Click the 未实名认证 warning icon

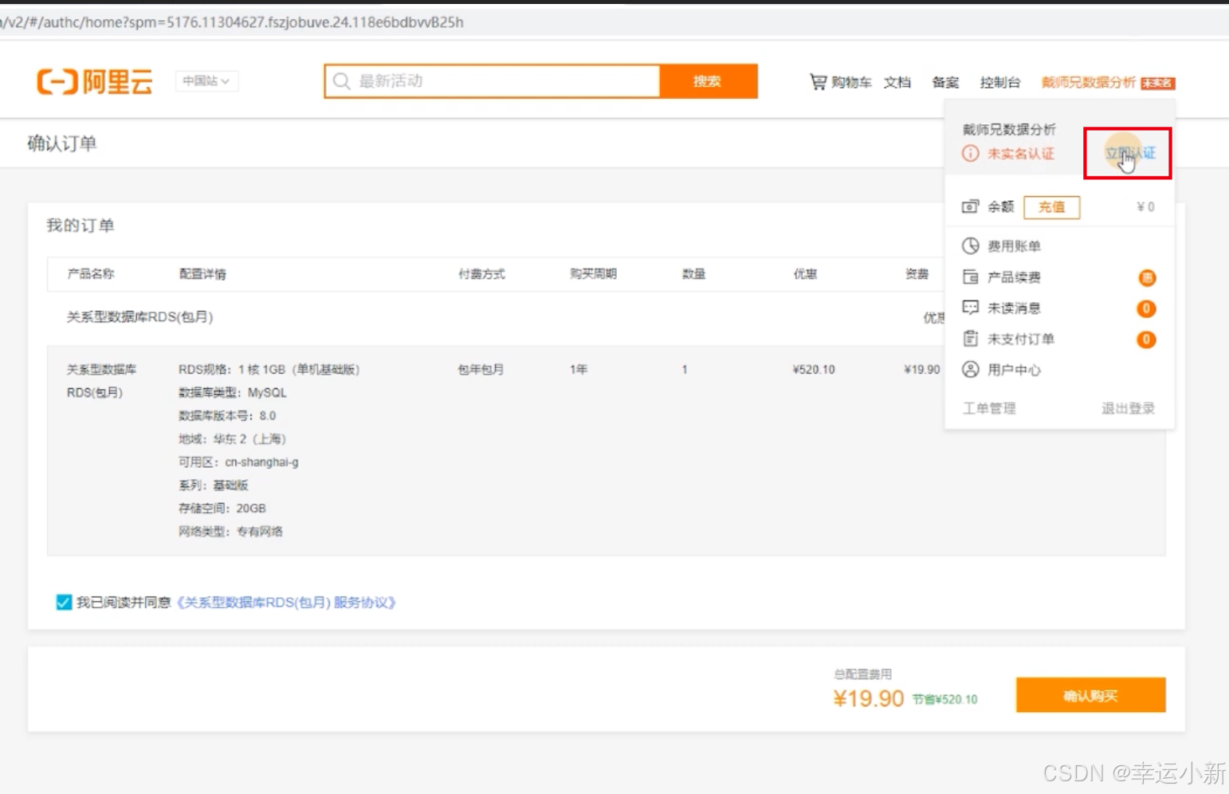(x=970, y=153)
